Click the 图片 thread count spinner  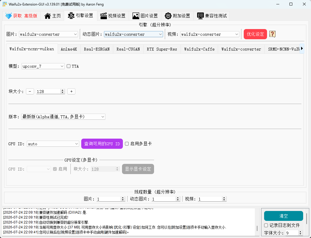tap(111, 199)
